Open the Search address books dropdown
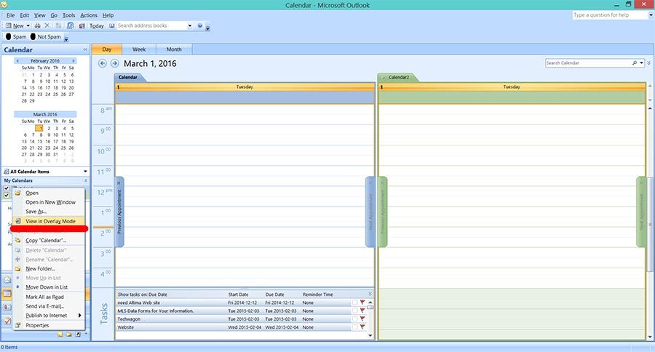Image resolution: width=655 pixels, height=352 pixels. point(190,26)
